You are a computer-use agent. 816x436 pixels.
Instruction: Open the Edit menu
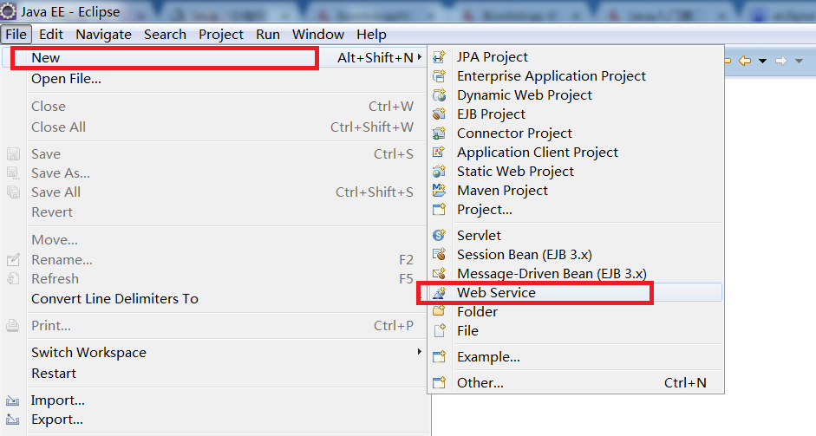pos(51,35)
